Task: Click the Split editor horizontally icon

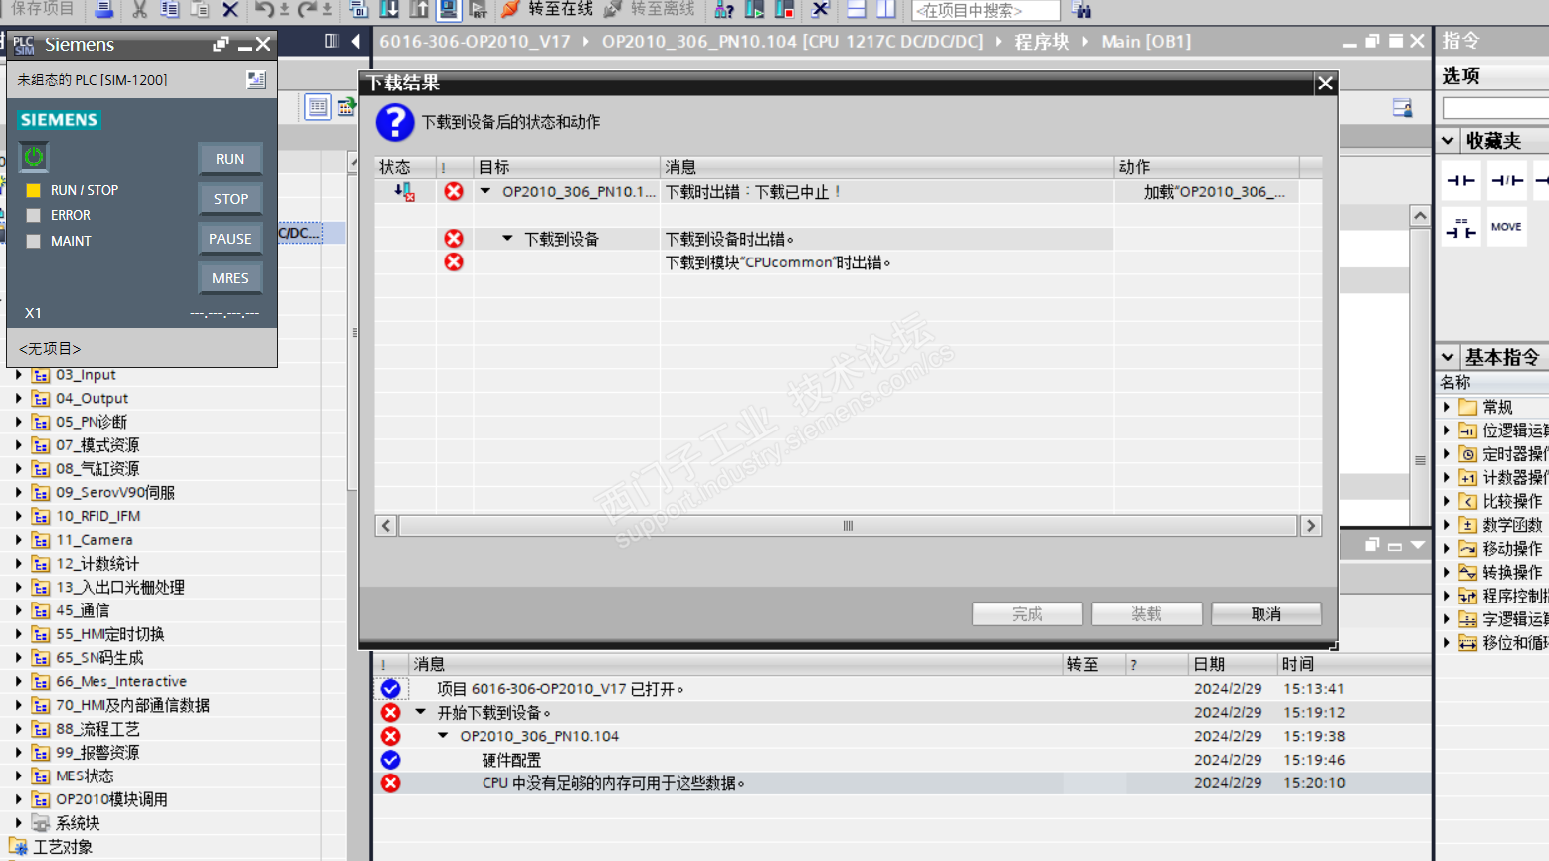Action: pyautogui.click(x=856, y=10)
